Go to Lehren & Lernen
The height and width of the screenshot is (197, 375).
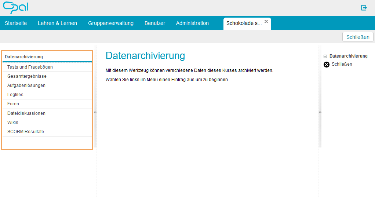click(x=57, y=23)
